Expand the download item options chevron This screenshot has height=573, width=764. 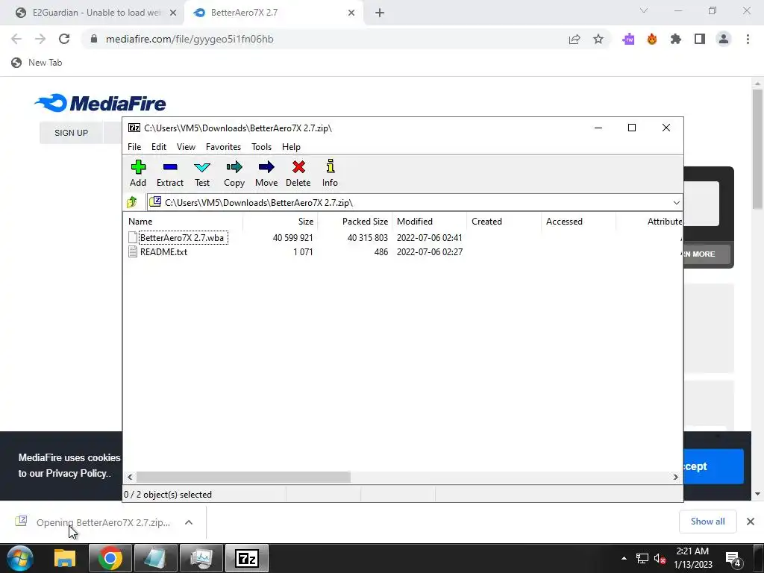coord(189,522)
